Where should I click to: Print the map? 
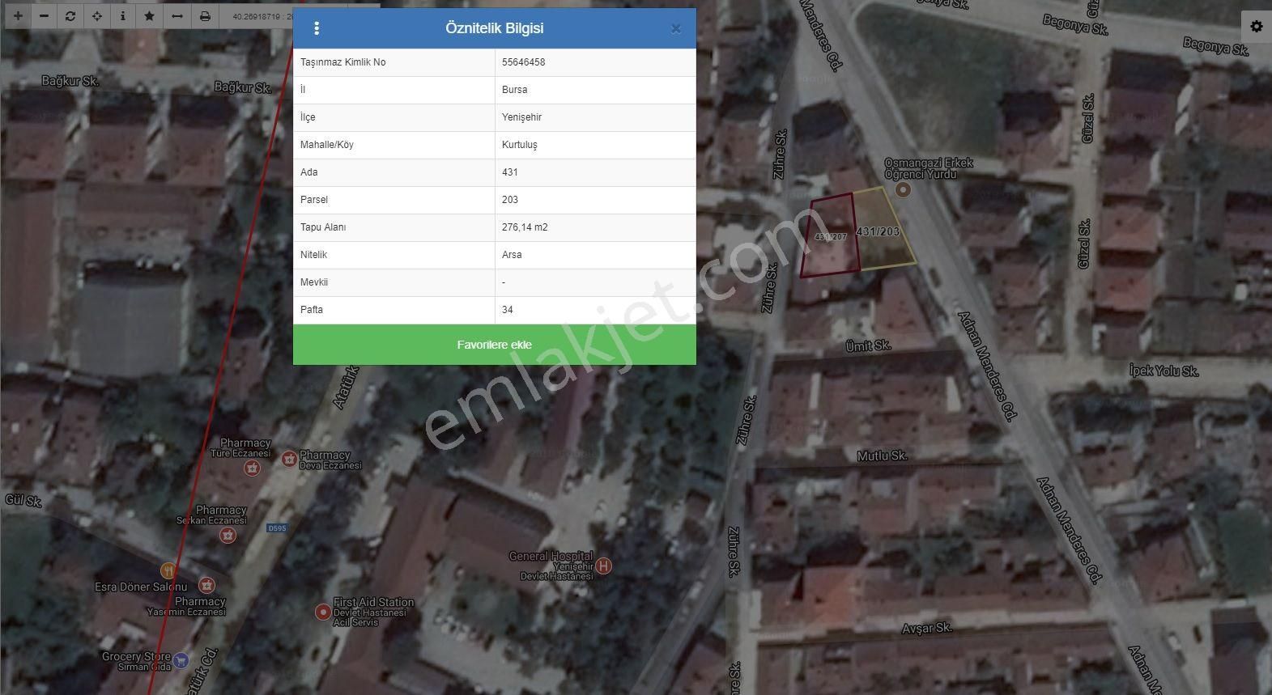(206, 16)
